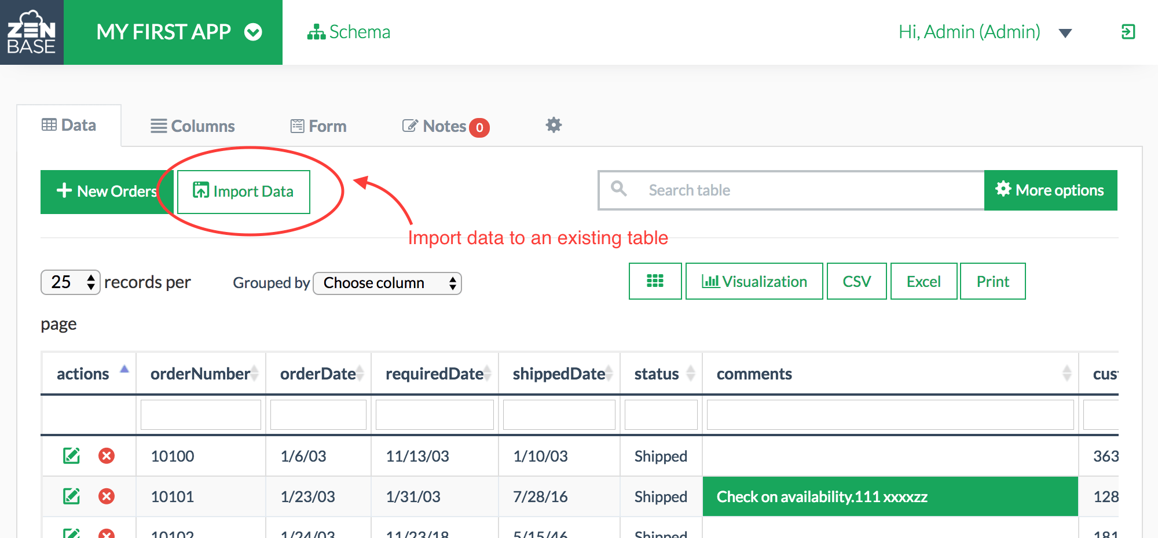This screenshot has width=1158, height=538.
Task: Open the Visualization button
Action: (754, 281)
